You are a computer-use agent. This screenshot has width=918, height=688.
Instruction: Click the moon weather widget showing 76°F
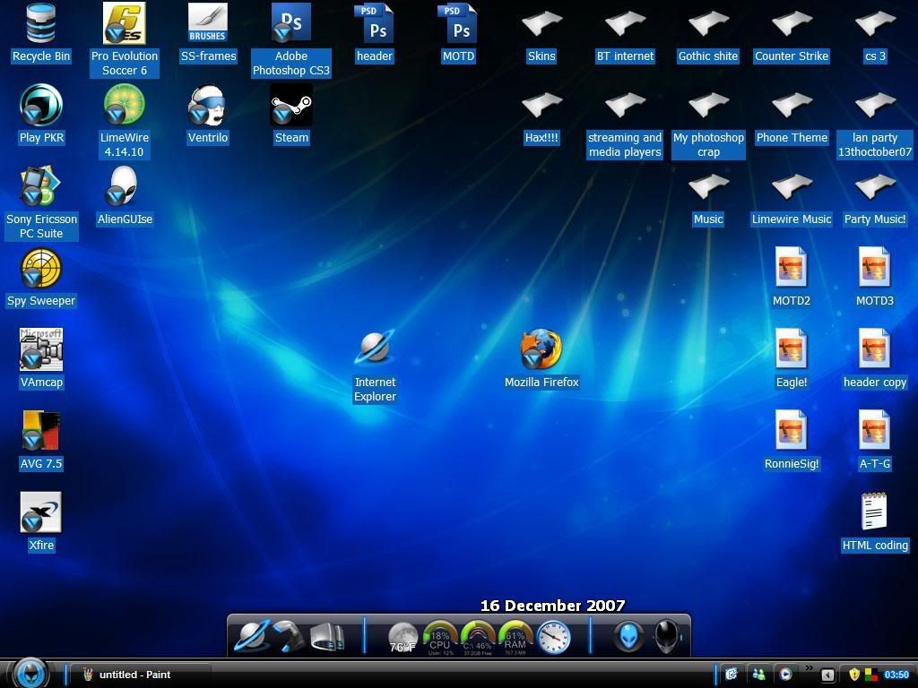tap(403, 638)
